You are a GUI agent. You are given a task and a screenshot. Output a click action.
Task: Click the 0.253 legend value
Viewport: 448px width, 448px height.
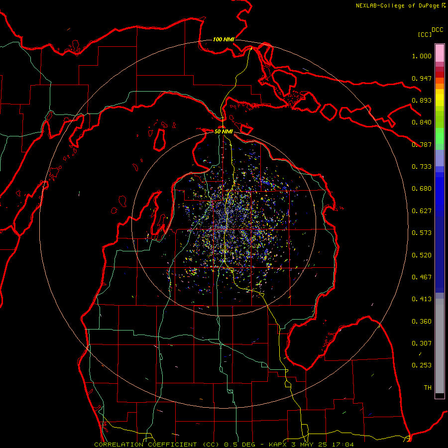coord(422,365)
